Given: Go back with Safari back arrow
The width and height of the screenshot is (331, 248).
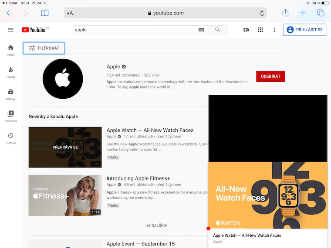Looking at the screenshot, I should [8, 13].
